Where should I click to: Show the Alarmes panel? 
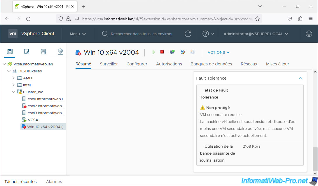click(x=54, y=182)
